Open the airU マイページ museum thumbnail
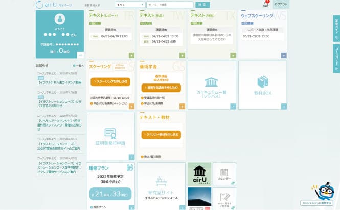340x210 pixels. pos(199,174)
